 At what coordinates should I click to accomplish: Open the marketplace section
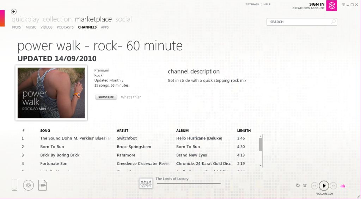point(93,19)
